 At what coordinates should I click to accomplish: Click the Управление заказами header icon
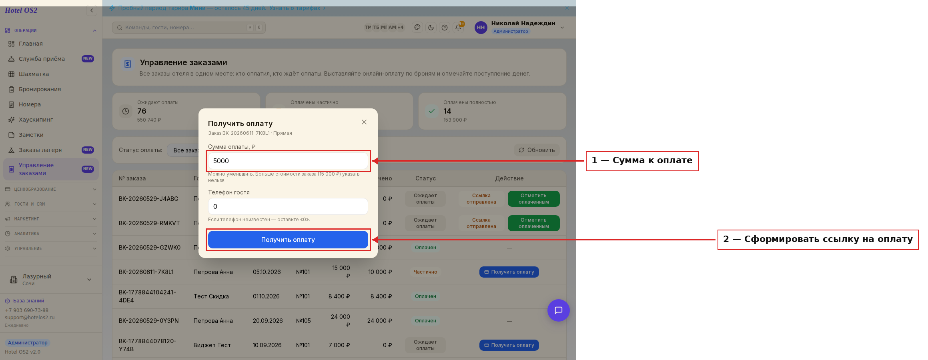coord(128,64)
